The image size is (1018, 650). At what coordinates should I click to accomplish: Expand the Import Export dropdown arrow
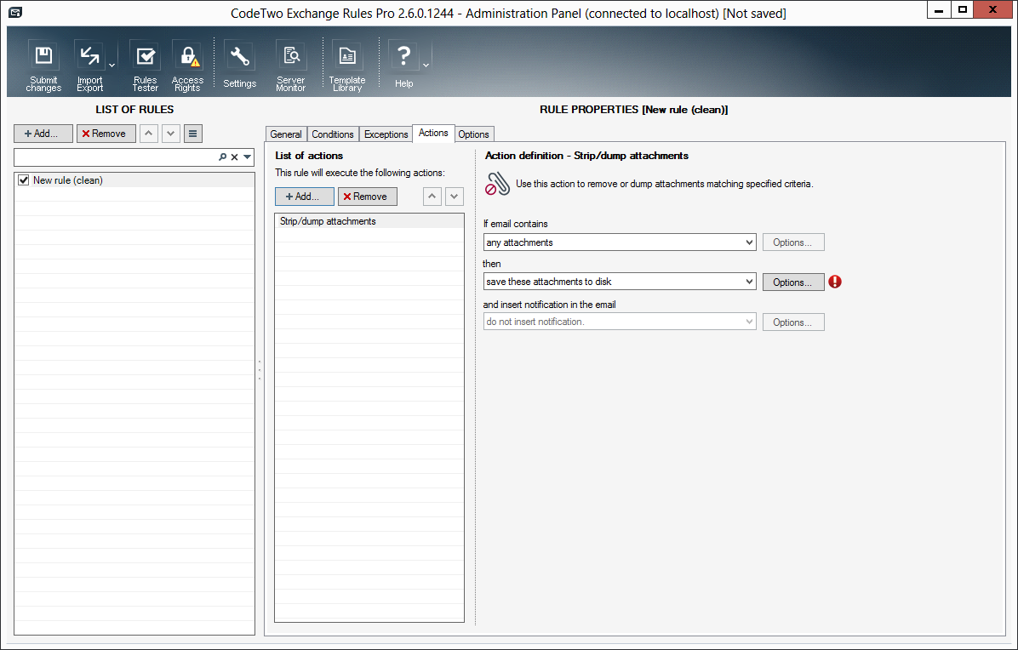click(112, 66)
